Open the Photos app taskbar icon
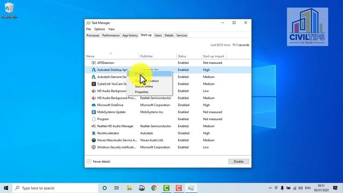Image resolution: width=343 pixels, height=193 pixels. click(x=141, y=188)
